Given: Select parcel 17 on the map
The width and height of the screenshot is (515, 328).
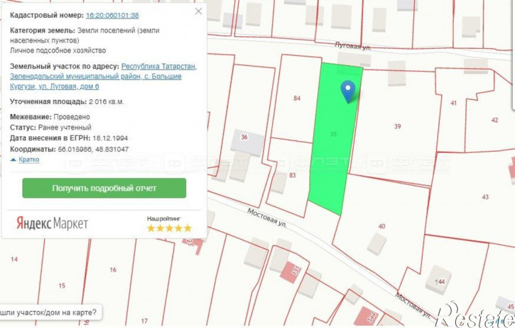Looking at the screenshot, I should (144, 321).
